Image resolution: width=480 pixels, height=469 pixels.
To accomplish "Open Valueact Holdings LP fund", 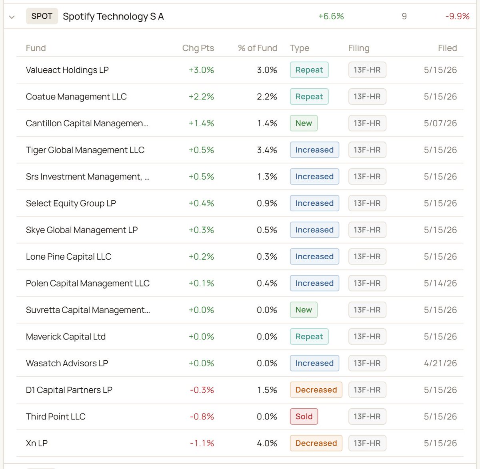I will (x=67, y=70).
